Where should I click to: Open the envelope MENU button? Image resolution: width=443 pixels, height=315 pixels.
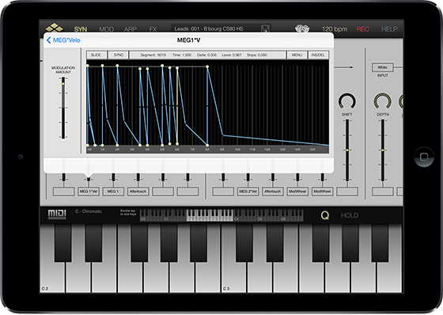coord(297,55)
